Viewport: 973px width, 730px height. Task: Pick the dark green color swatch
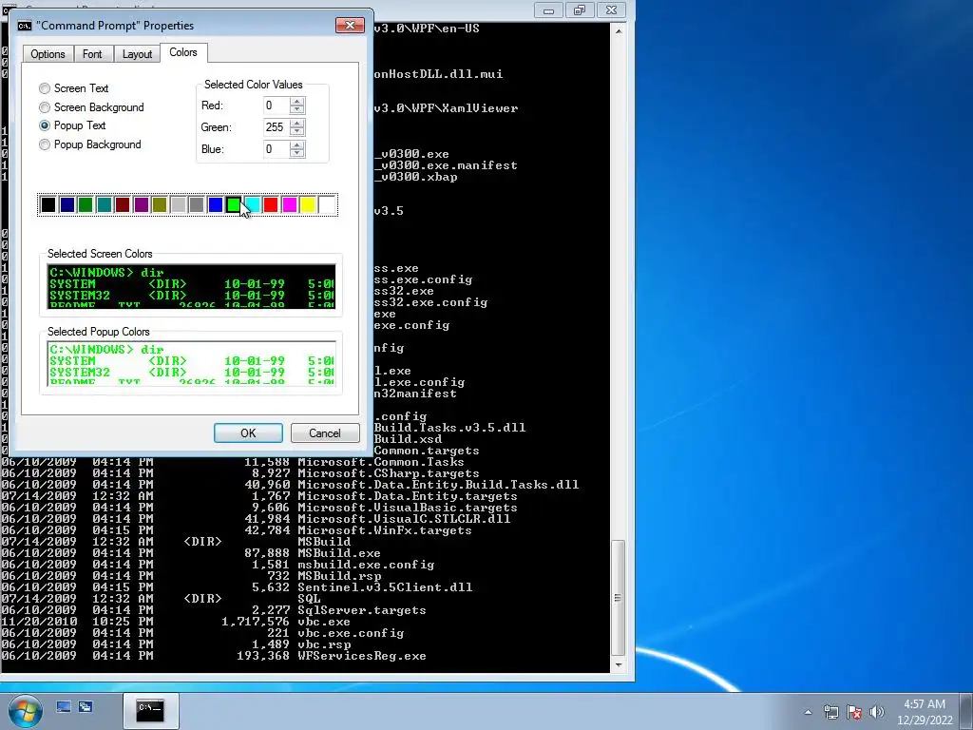tap(86, 205)
